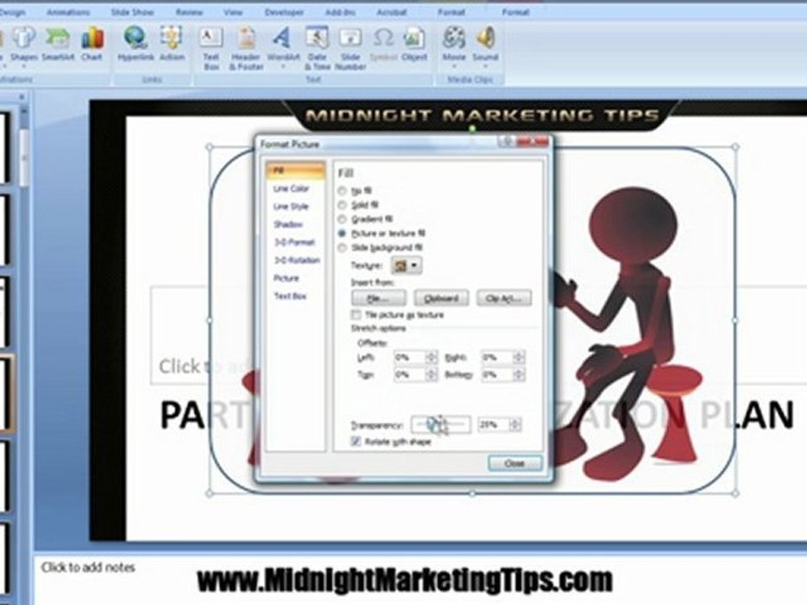Click the Top offset spinner arrows
807x605 pixels.
[431, 375]
